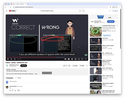Open Shorts - Python Tutorial playlist
The width and height of the screenshot is (125, 99).
pos(96,78)
